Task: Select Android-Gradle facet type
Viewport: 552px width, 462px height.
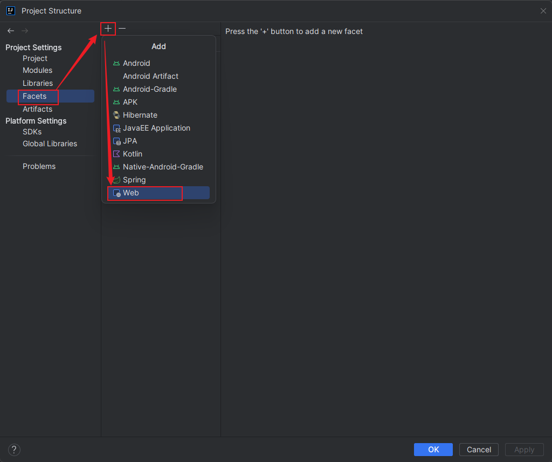Action: coord(158,89)
